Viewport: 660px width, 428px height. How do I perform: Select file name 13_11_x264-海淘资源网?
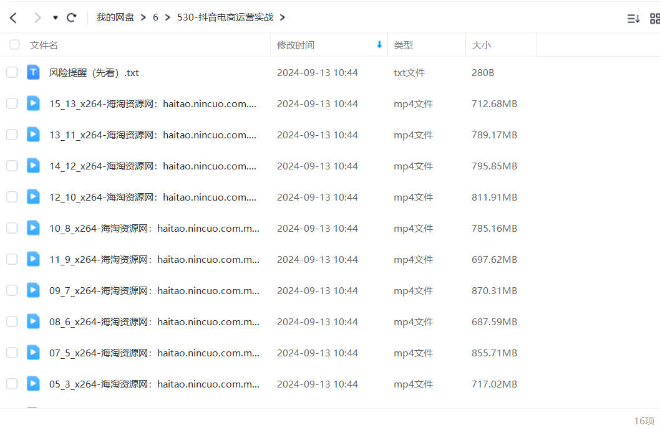click(x=152, y=135)
